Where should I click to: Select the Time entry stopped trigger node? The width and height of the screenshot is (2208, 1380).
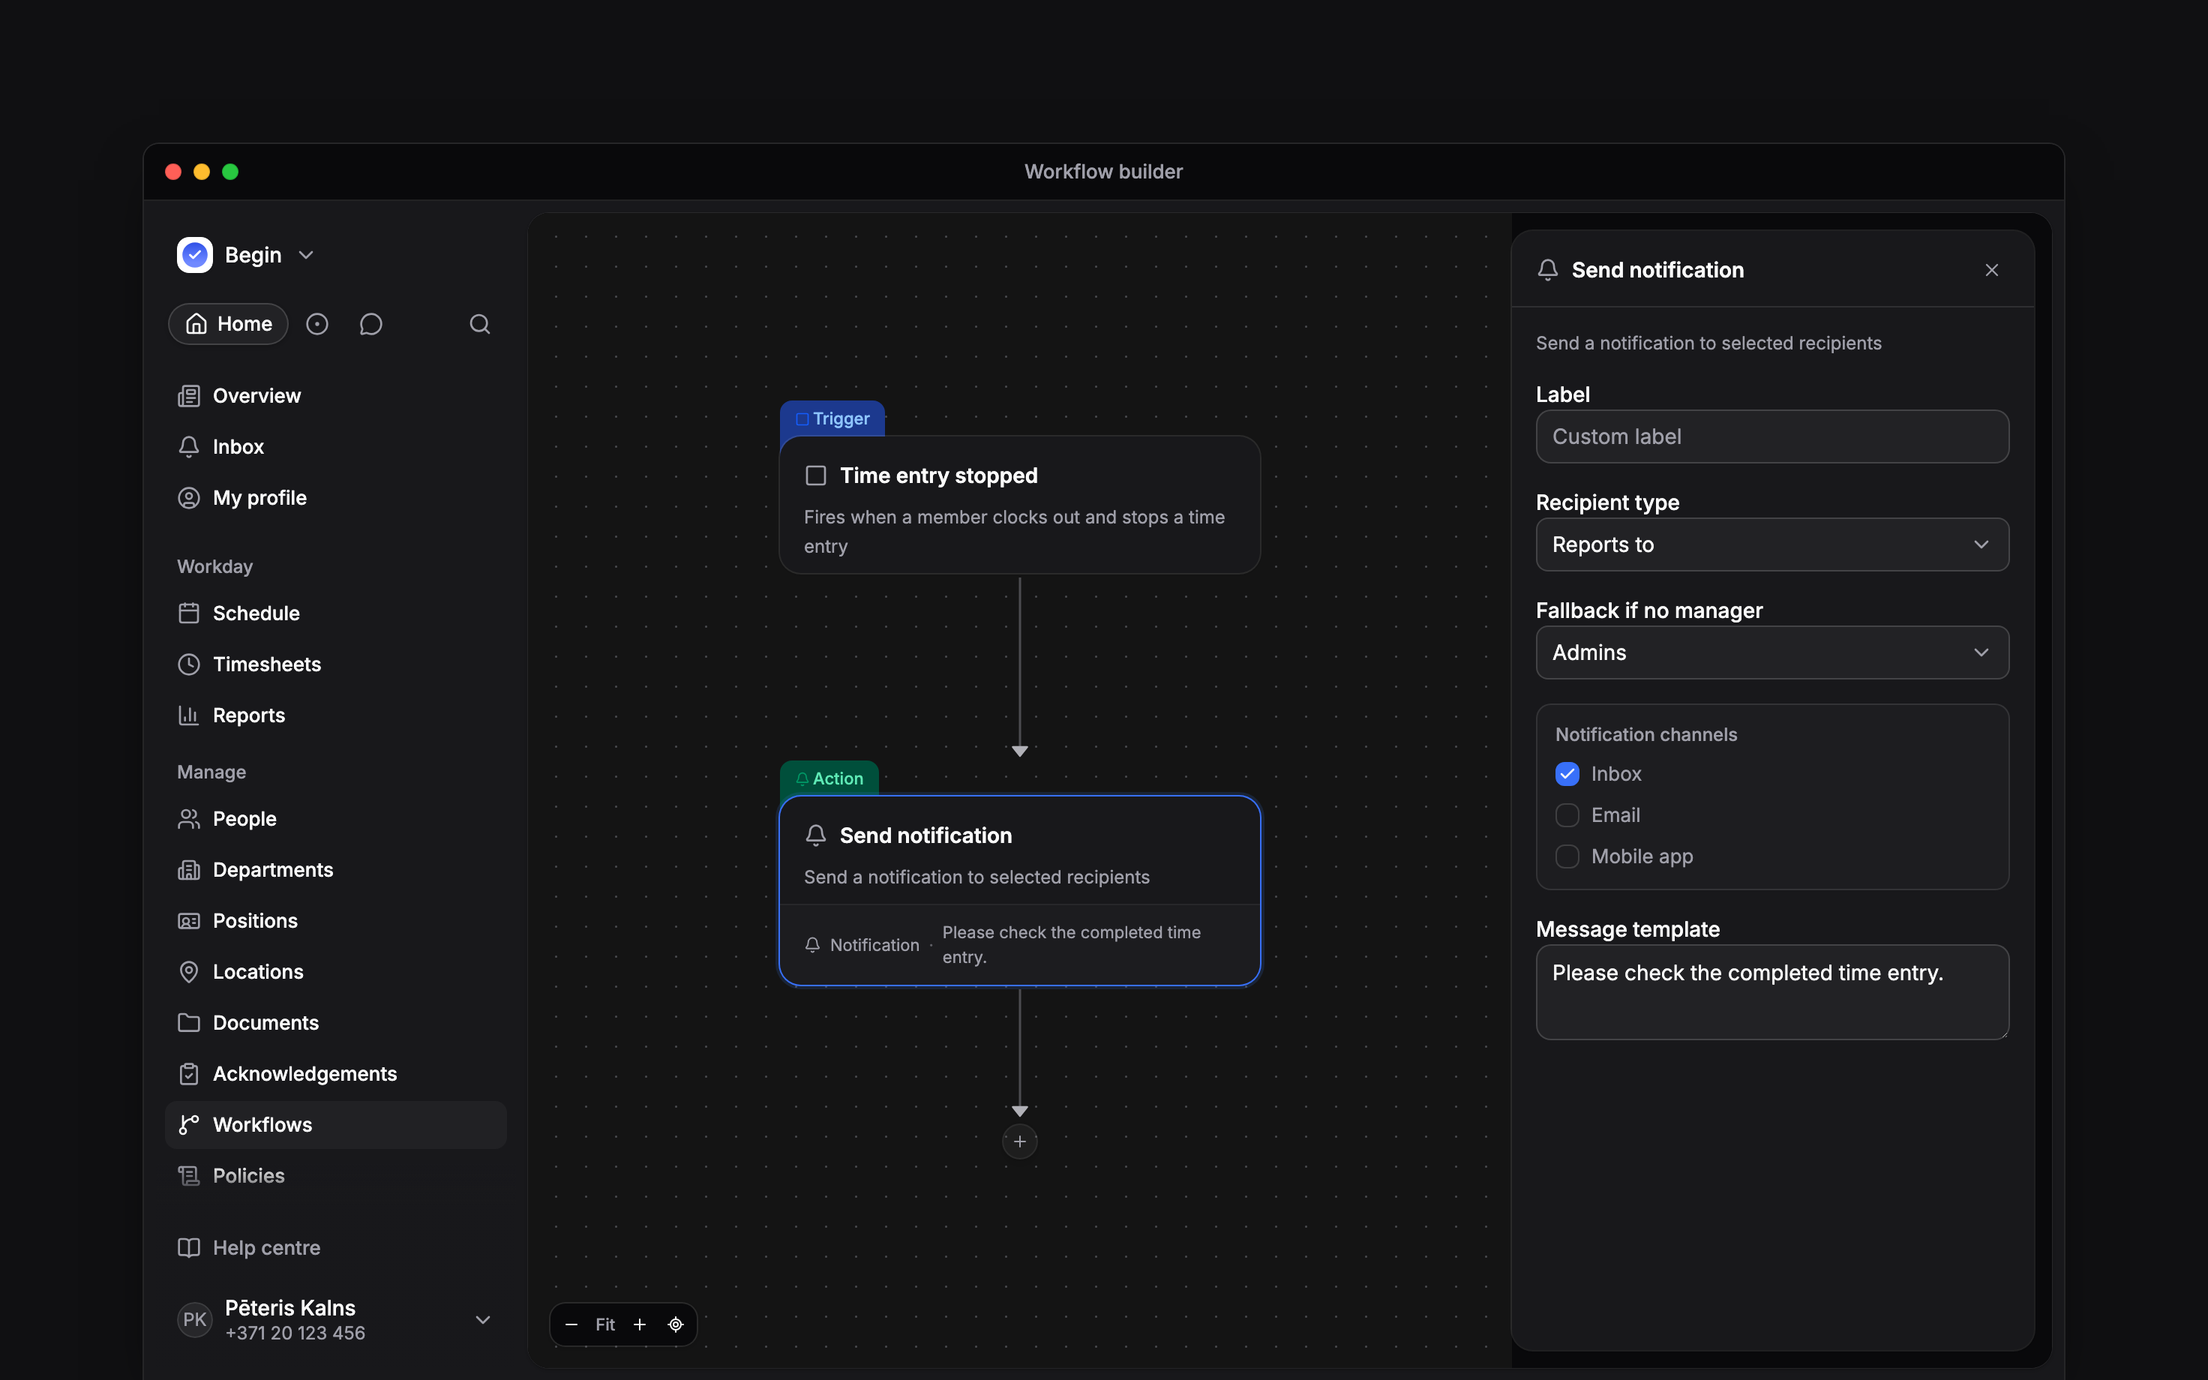(x=1019, y=505)
